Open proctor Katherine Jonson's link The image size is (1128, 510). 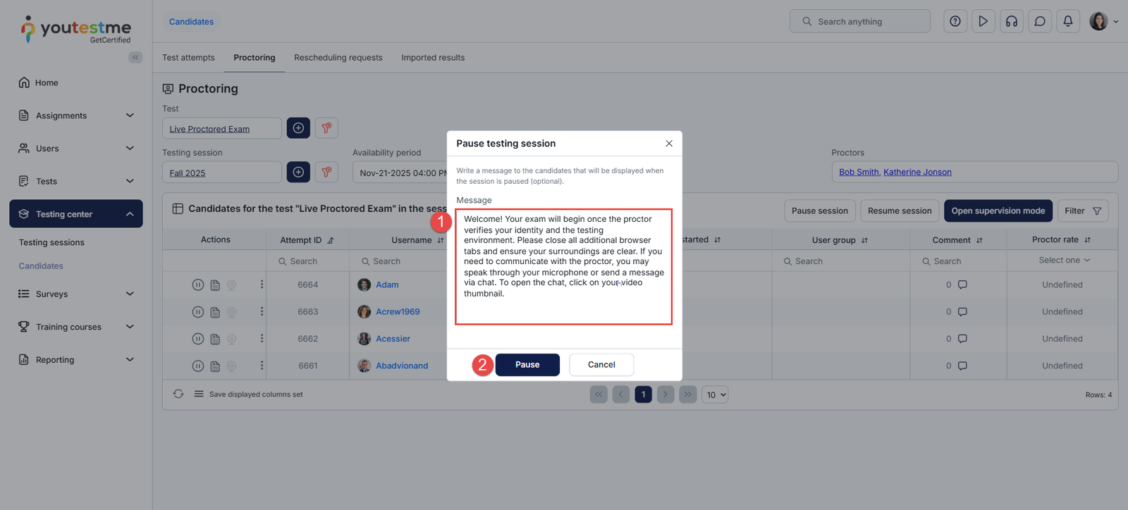[x=917, y=172]
